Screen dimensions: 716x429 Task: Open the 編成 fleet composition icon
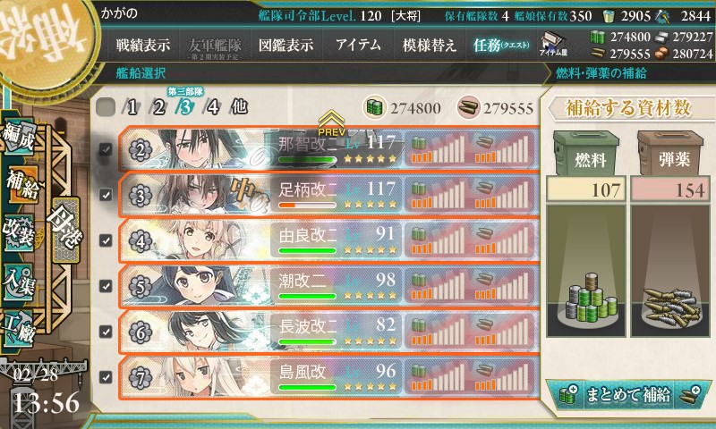coord(19,136)
